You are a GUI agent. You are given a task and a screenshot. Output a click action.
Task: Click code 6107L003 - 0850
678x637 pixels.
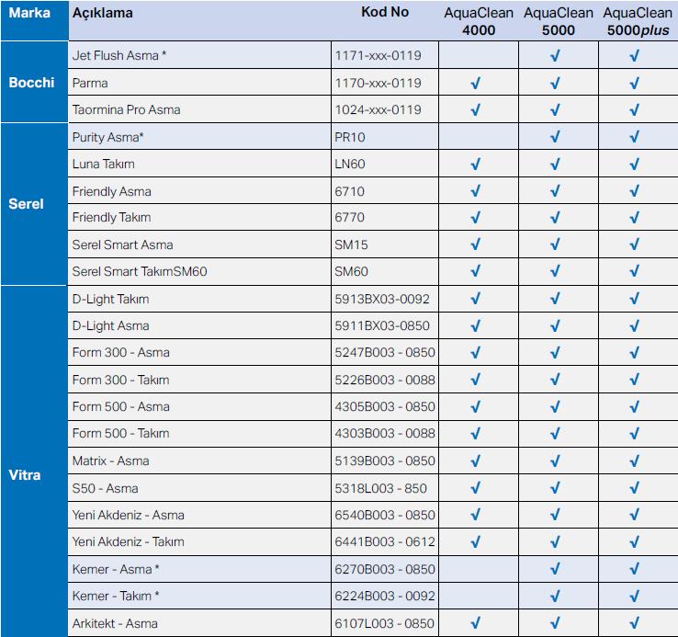pyautogui.click(x=384, y=623)
